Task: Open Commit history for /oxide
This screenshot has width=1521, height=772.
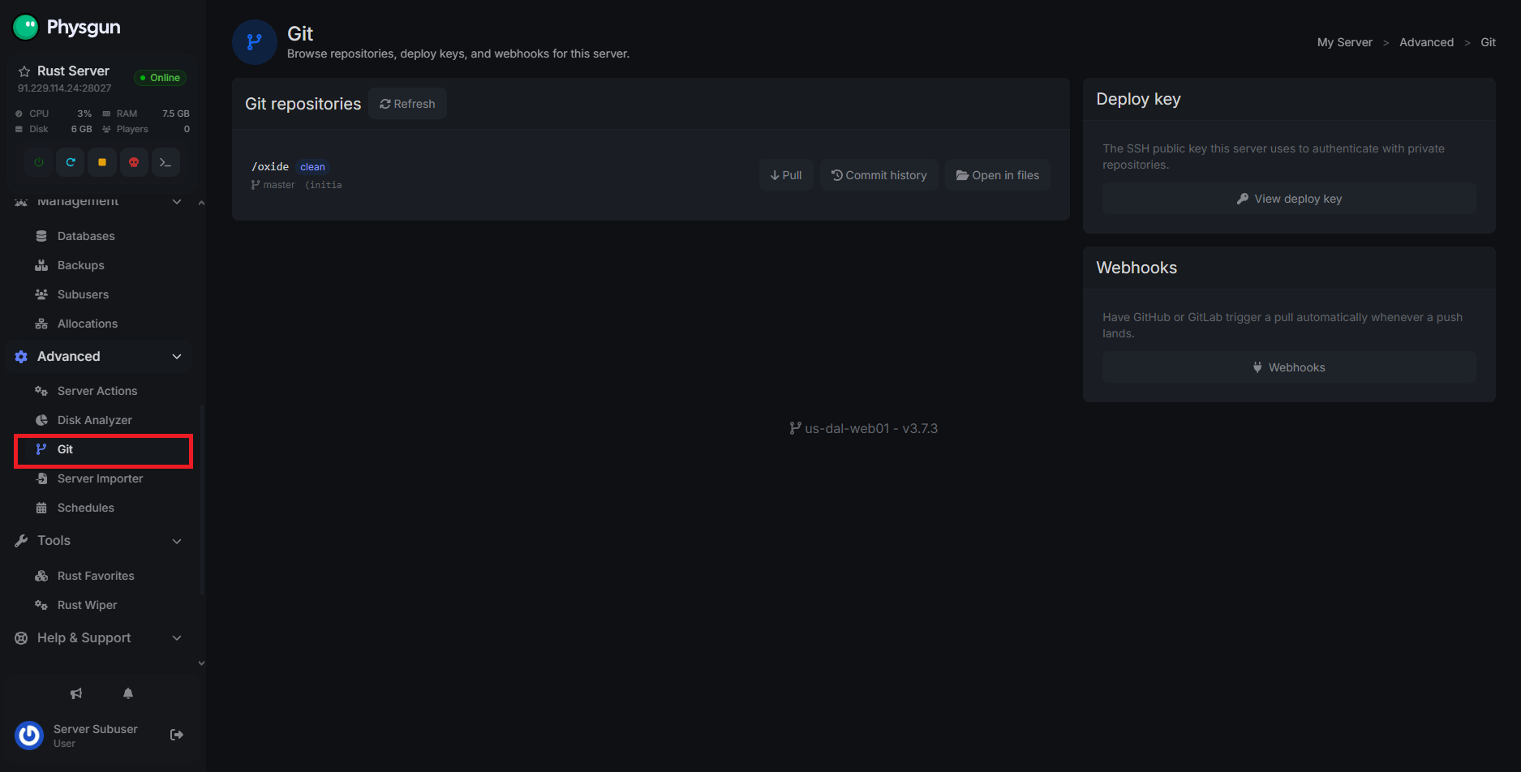Action: coord(879,175)
